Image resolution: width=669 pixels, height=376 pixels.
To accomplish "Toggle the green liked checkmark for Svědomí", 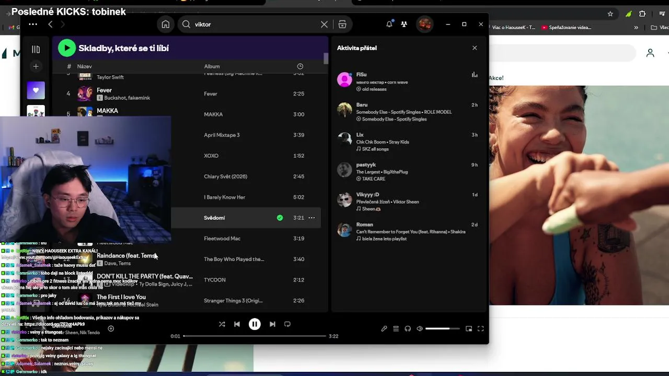I will (280, 218).
